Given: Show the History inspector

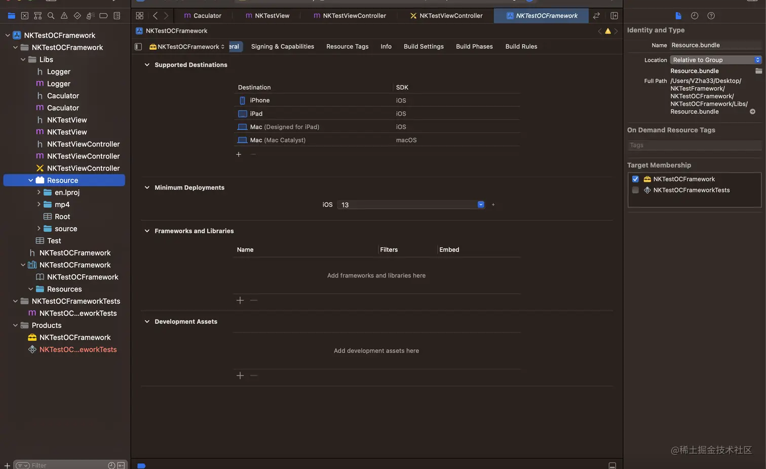Looking at the screenshot, I should coord(695,16).
